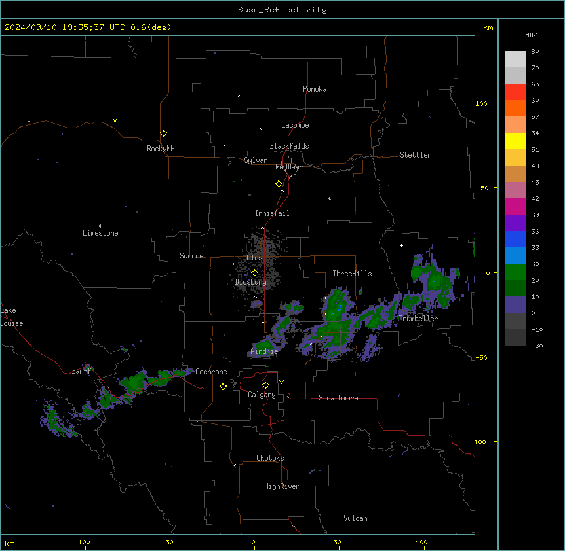
Task: Click the yellow marker west of Calgary
Action: [x=223, y=387]
